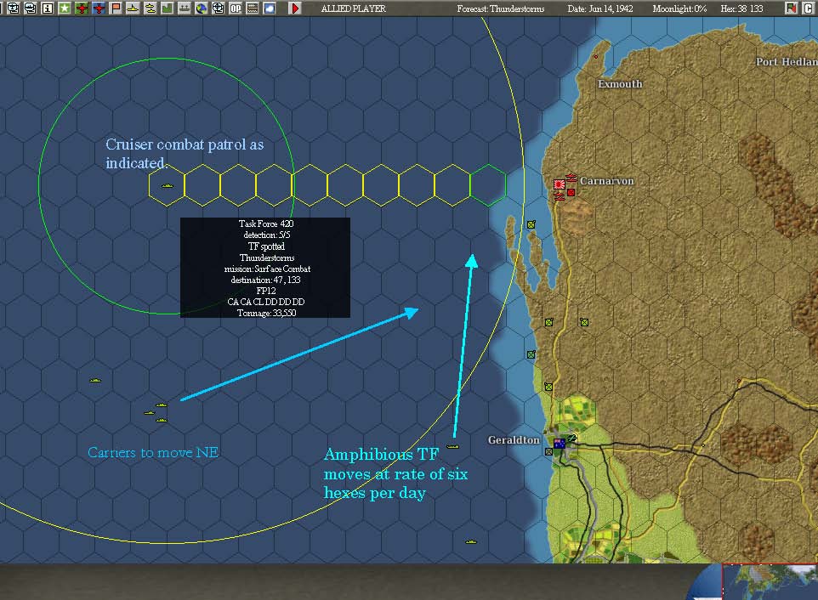Click the stacked-frames toolbar icon
Viewport: 818px width, 600px height.
[x=31, y=8]
